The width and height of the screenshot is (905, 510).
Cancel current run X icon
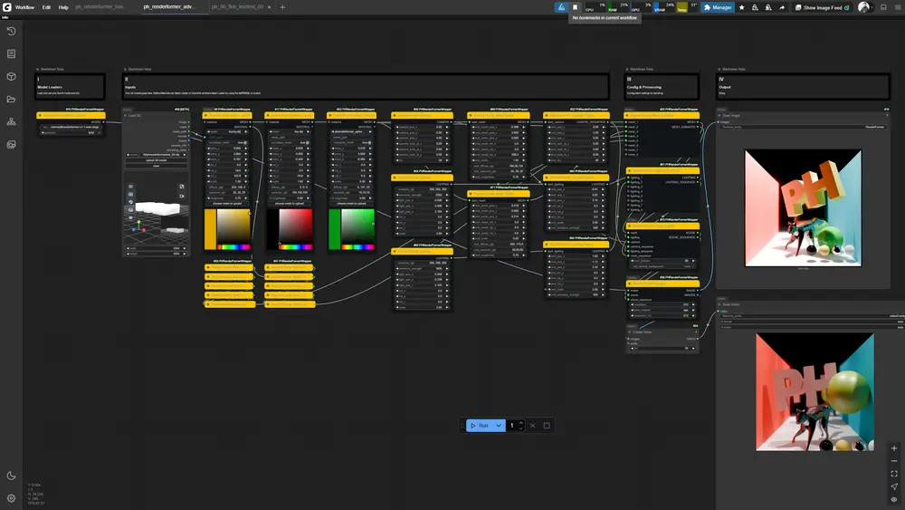[533, 426]
